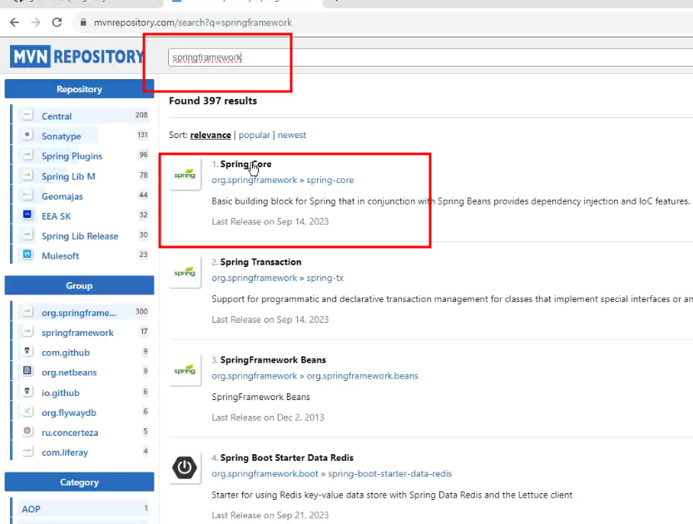Click the springframework group icon
Image resolution: width=693 pixels, height=524 pixels.
coord(27,332)
